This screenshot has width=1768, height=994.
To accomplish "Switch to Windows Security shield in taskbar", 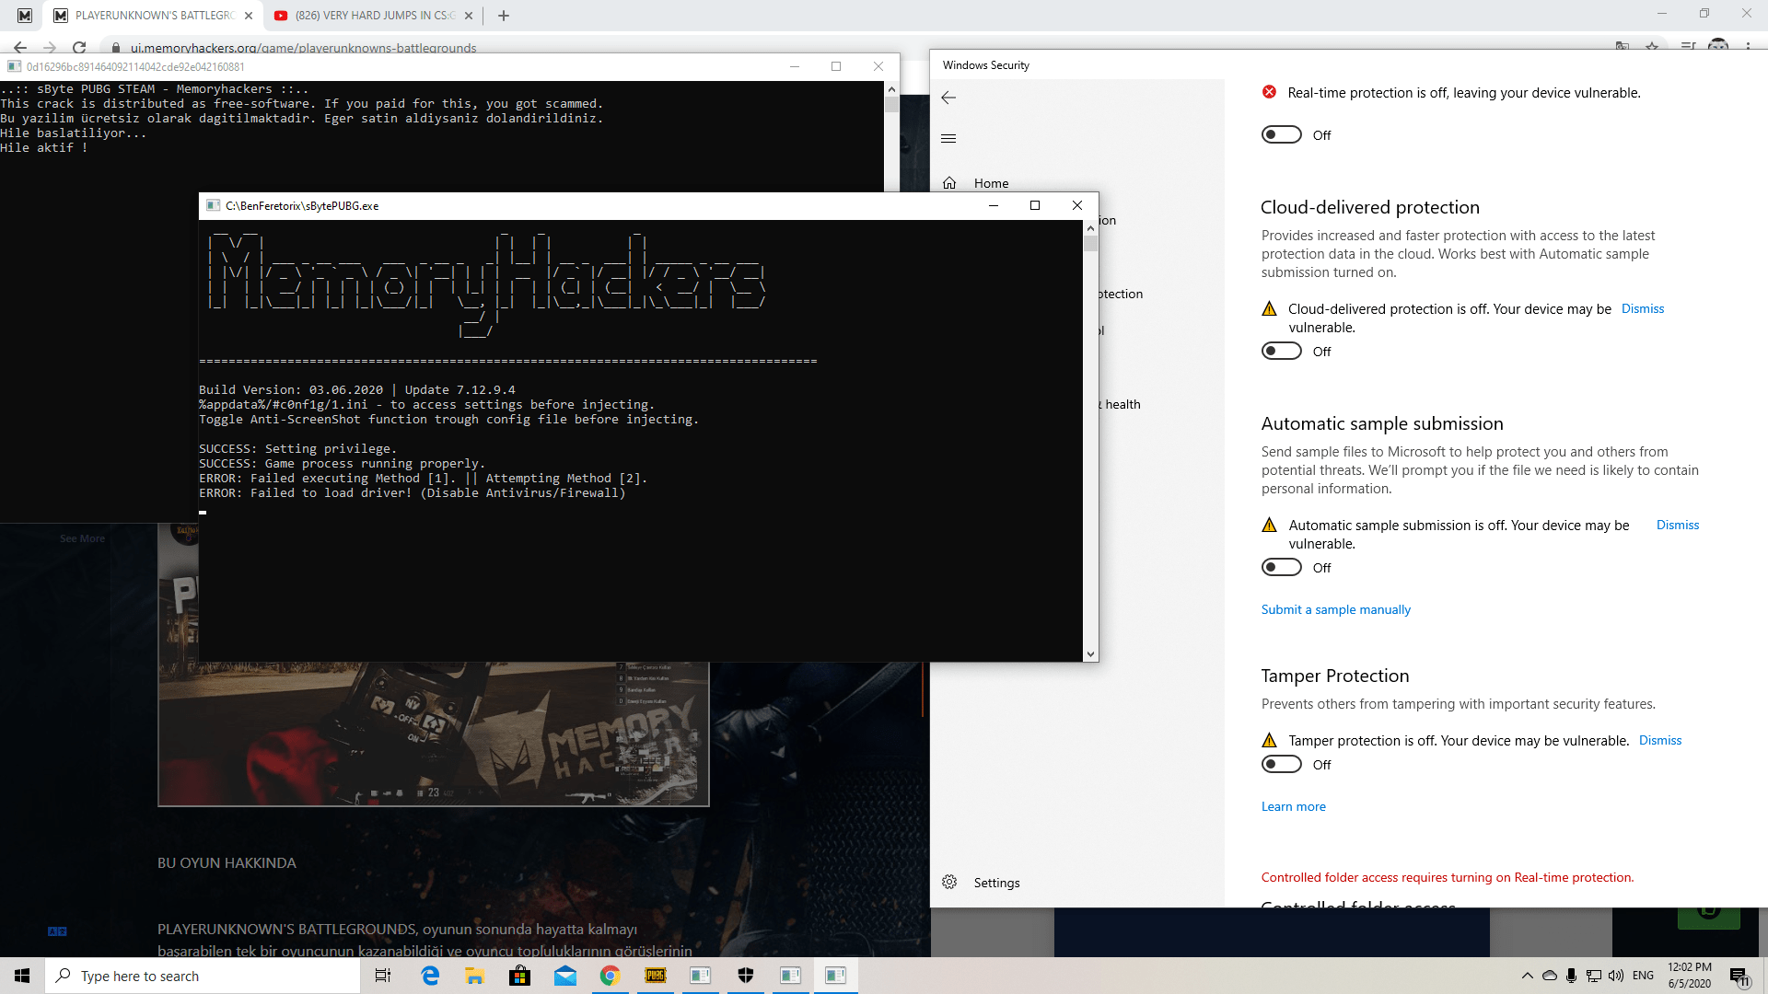I will pos(746,976).
